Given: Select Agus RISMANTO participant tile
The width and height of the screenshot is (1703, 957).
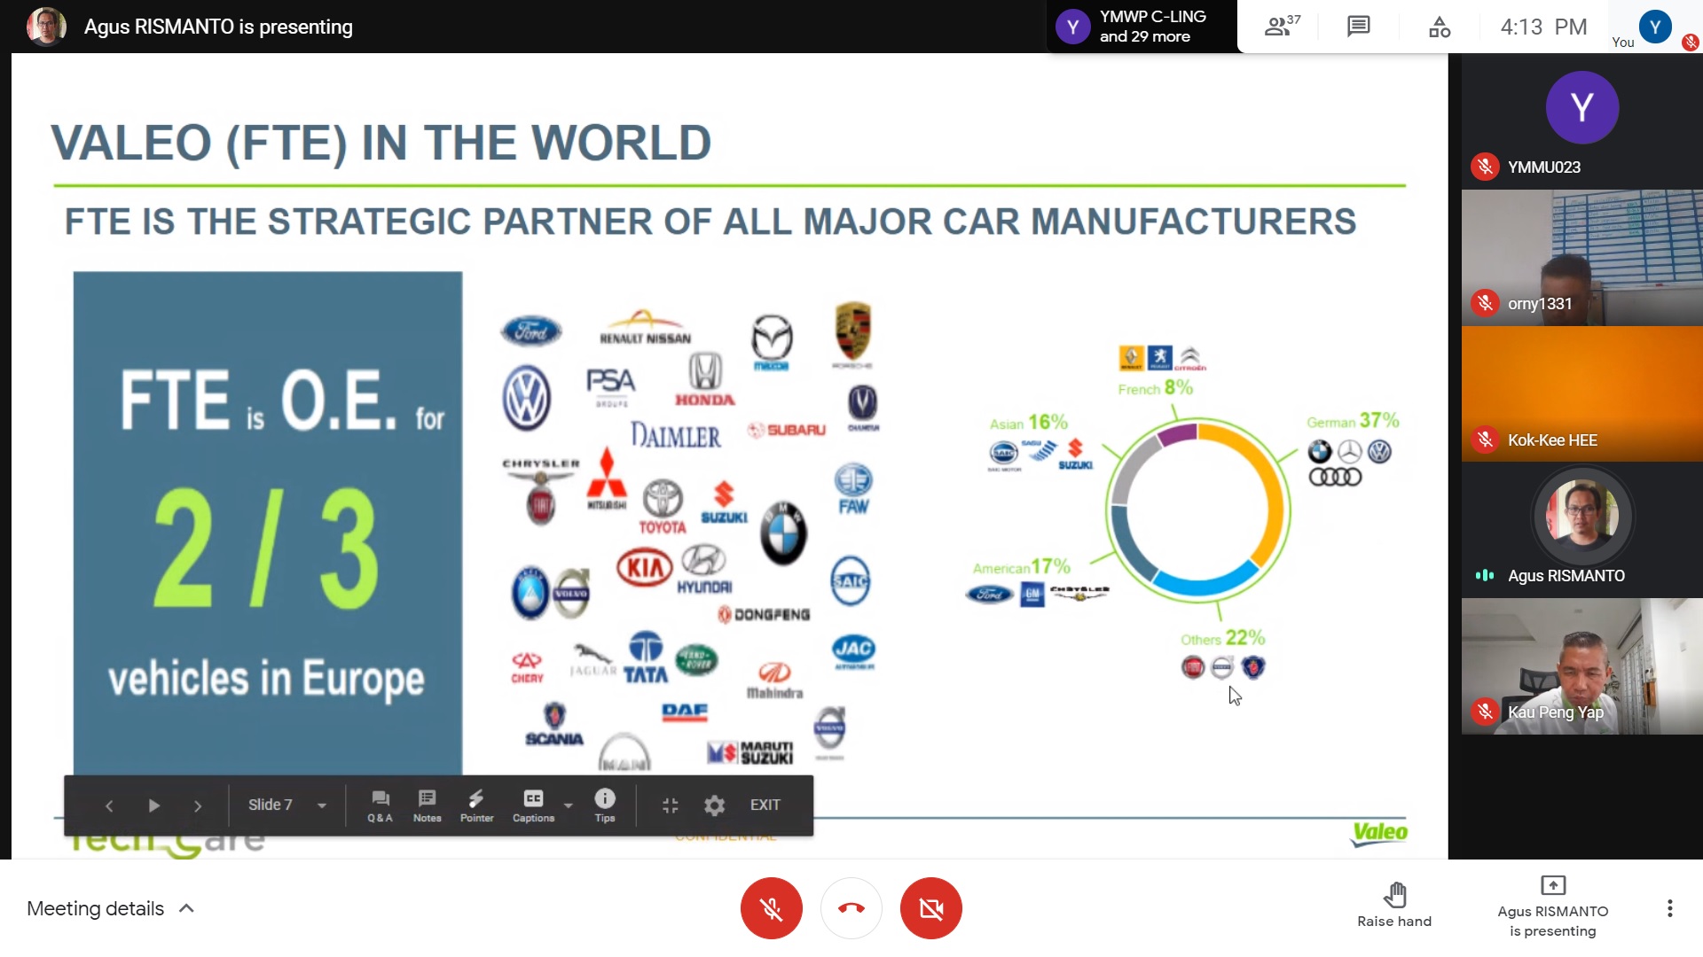Looking at the screenshot, I should [1581, 530].
